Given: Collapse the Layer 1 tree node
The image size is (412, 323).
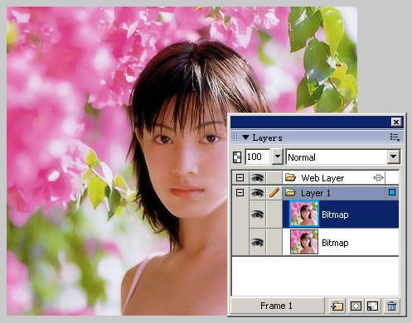Looking at the screenshot, I should coord(240,193).
